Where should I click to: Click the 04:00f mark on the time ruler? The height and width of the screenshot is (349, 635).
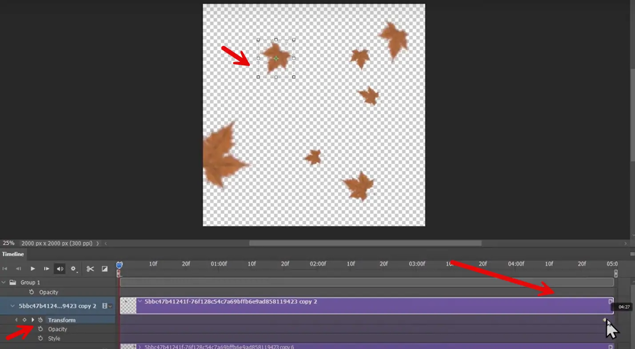tap(516, 264)
